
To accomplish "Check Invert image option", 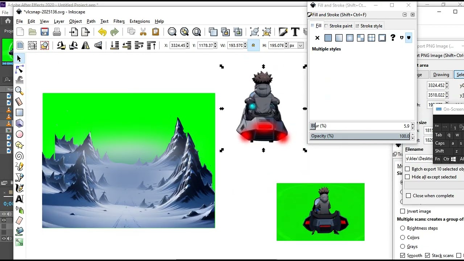I will [403, 211].
